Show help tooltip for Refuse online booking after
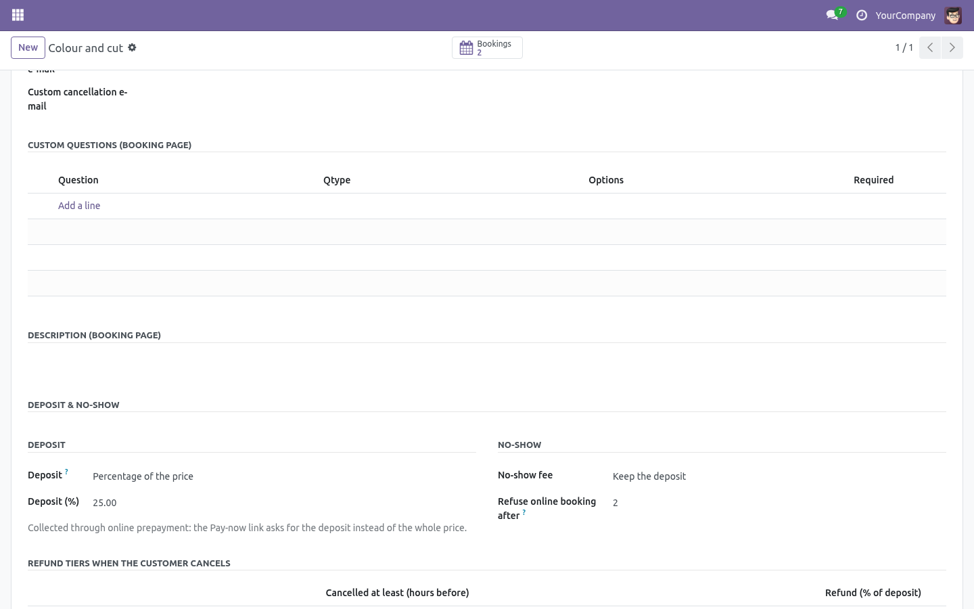974x609 pixels. coord(524,512)
